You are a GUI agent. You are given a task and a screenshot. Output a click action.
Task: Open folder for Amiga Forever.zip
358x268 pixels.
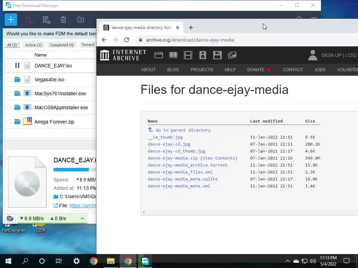click(17, 122)
